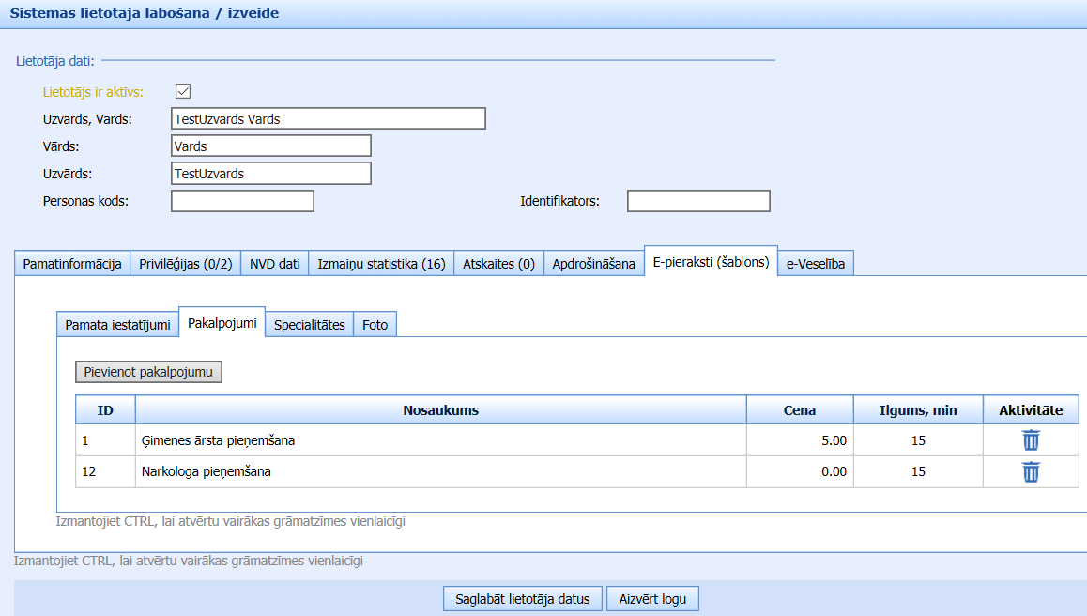Open the Foto sub-tab
Image resolution: width=1087 pixels, height=616 pixels.
click(x=375, y=325)
